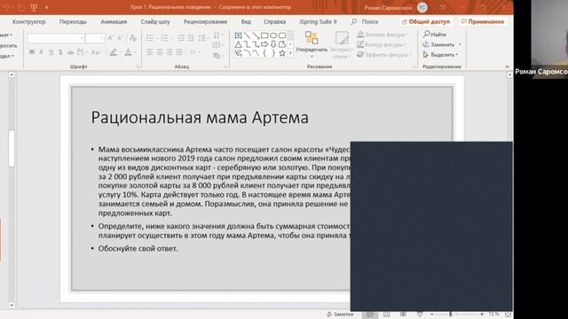Select the Line shape
Screen dimensions: 568x319
[247, 35]
